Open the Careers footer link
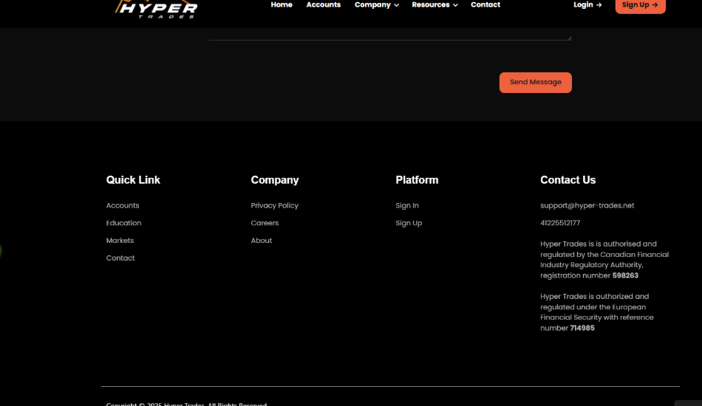This screenshot has height=406, width=702. pyautogui.click(x=265, y=223)
